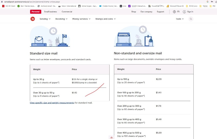The image size is (217, 139).
Task: Switch to the Small business tab
Action: [50, 12]
